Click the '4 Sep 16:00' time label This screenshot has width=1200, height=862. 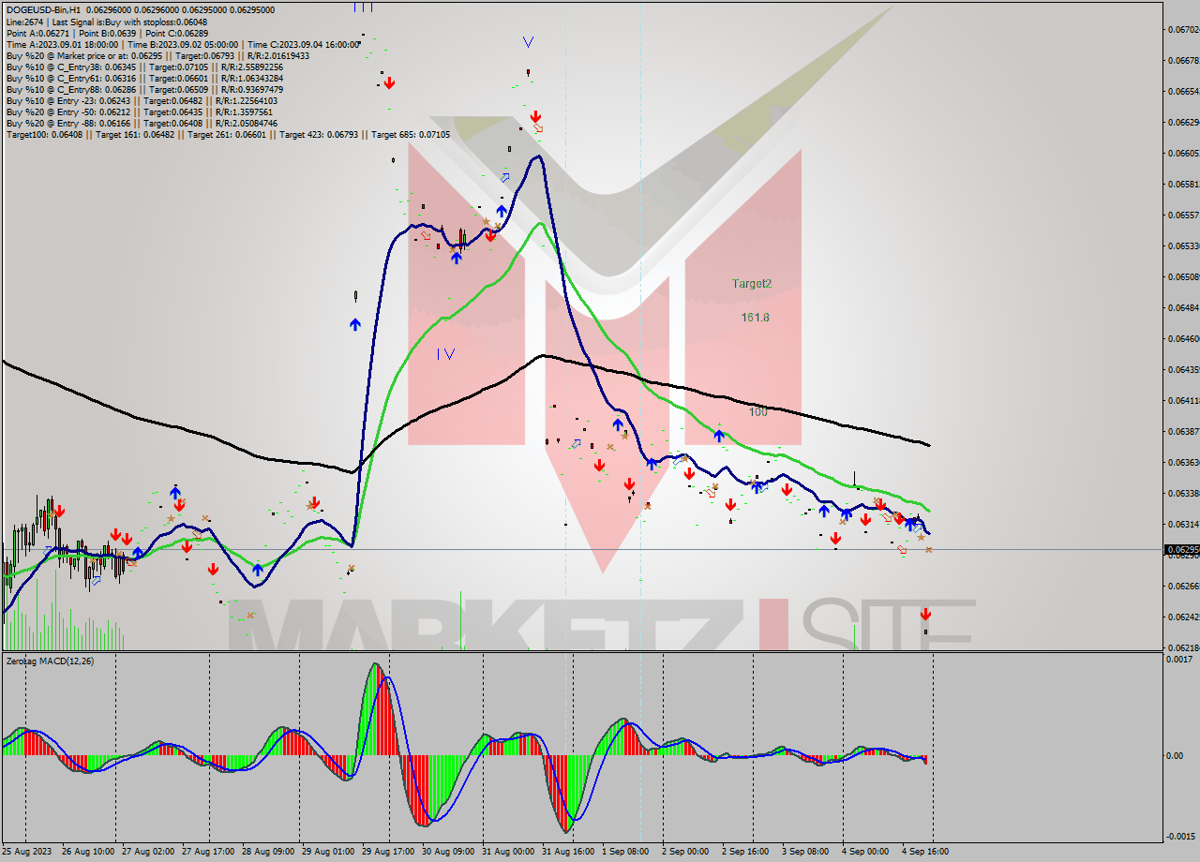tap(924, 852)
